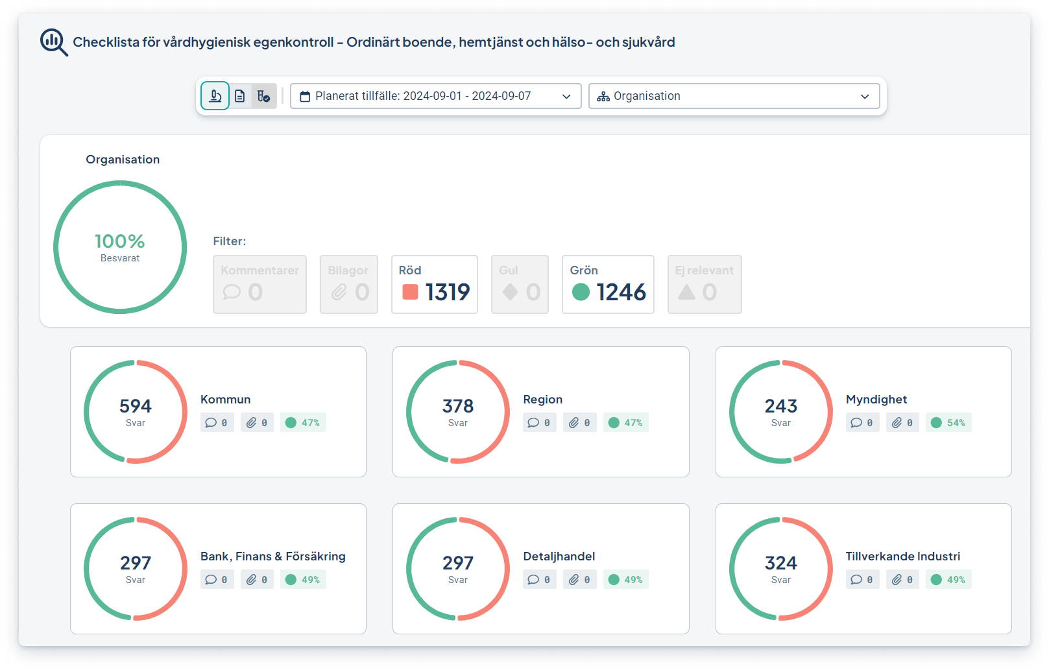
Task: Open the Organisation dropdown
Action: click(x=734, y=96)
